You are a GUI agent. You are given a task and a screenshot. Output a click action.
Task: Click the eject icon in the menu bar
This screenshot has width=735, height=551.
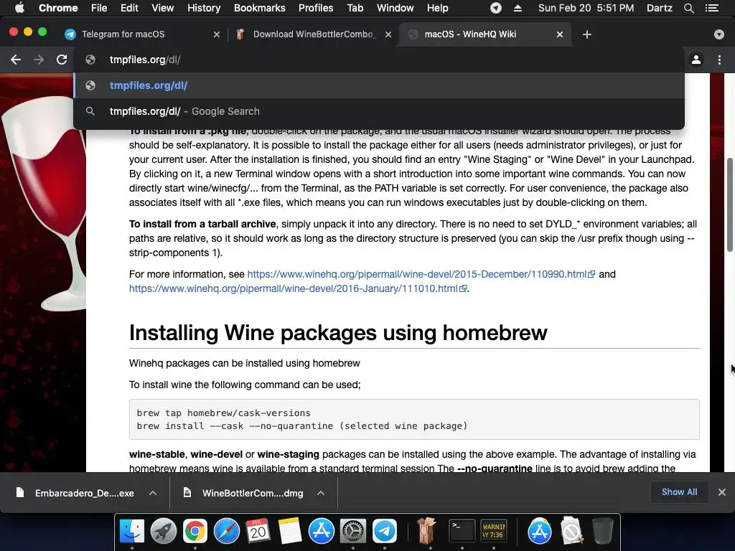[x=518, y=8]
